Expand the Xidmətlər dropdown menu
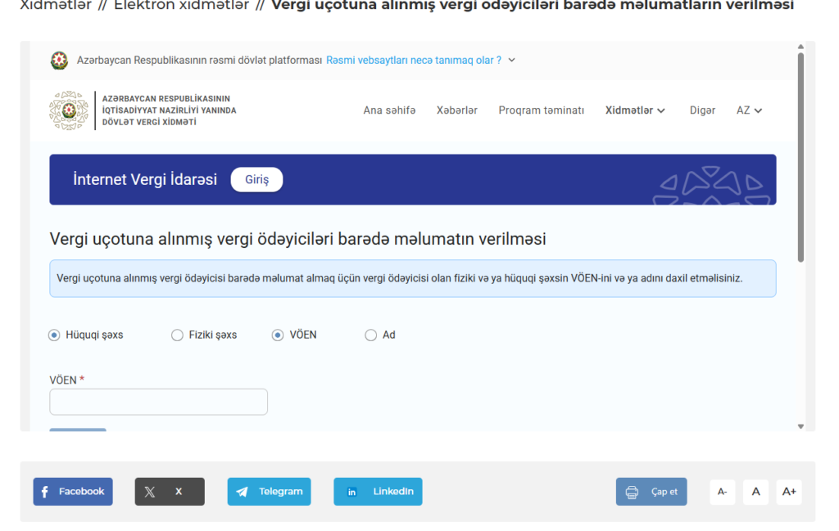Screen dimensions: 839x531 tap(635, 110)
